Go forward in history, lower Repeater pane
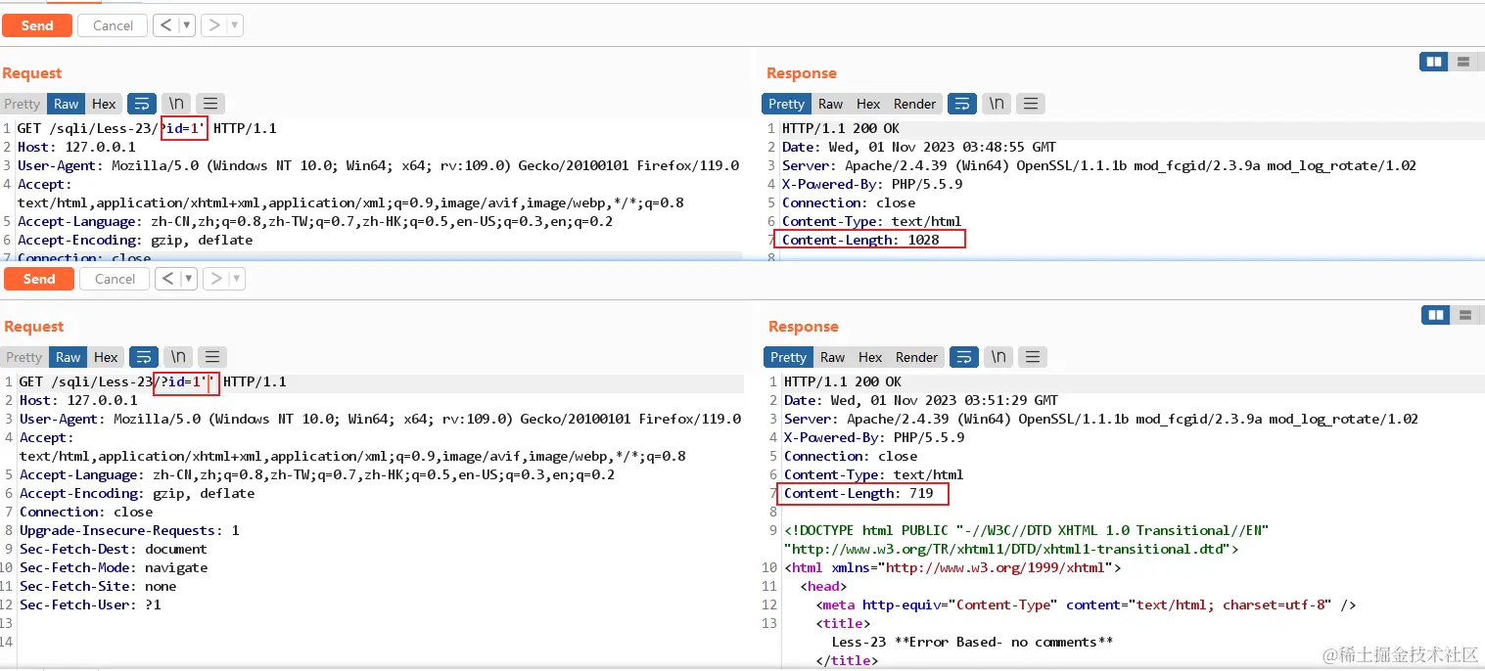This screenshot has height=671, width=1485. [215, 279]
